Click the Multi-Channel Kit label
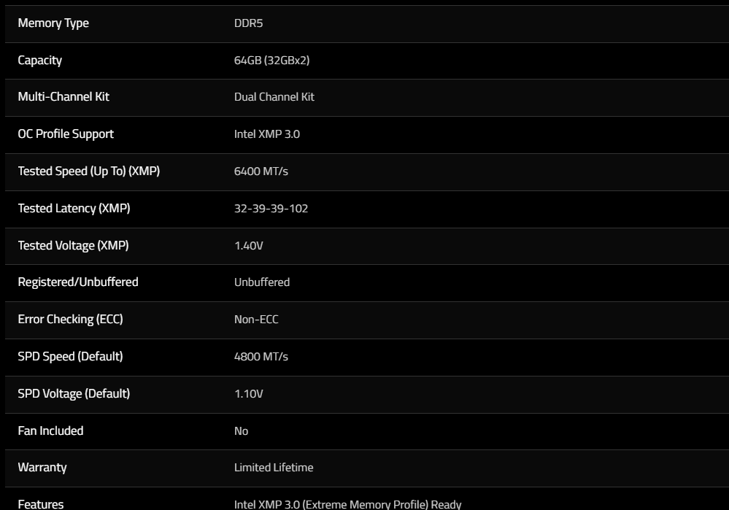729x510 pixels. 63,97
